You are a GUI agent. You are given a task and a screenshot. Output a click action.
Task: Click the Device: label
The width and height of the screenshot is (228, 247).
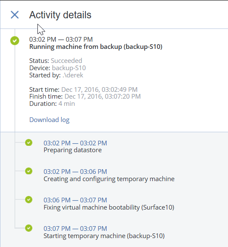[x=40, y=68]
